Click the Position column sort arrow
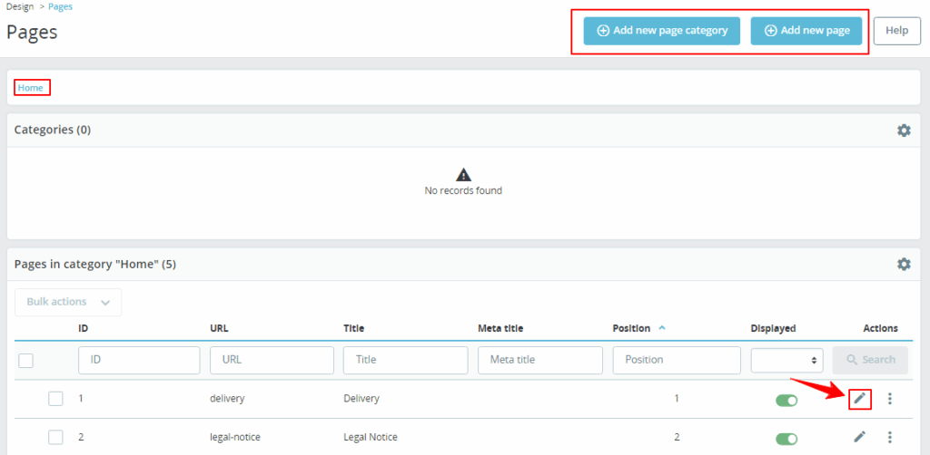Image resolution: width=930 pixels, height=455 pixels. (x=661, y=328)
